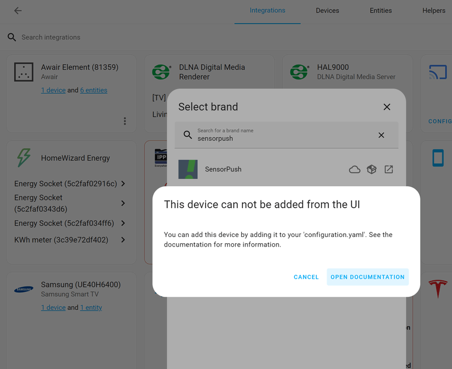Click the mobile phone integration icon
452x369 pixels.
[438, 158]
